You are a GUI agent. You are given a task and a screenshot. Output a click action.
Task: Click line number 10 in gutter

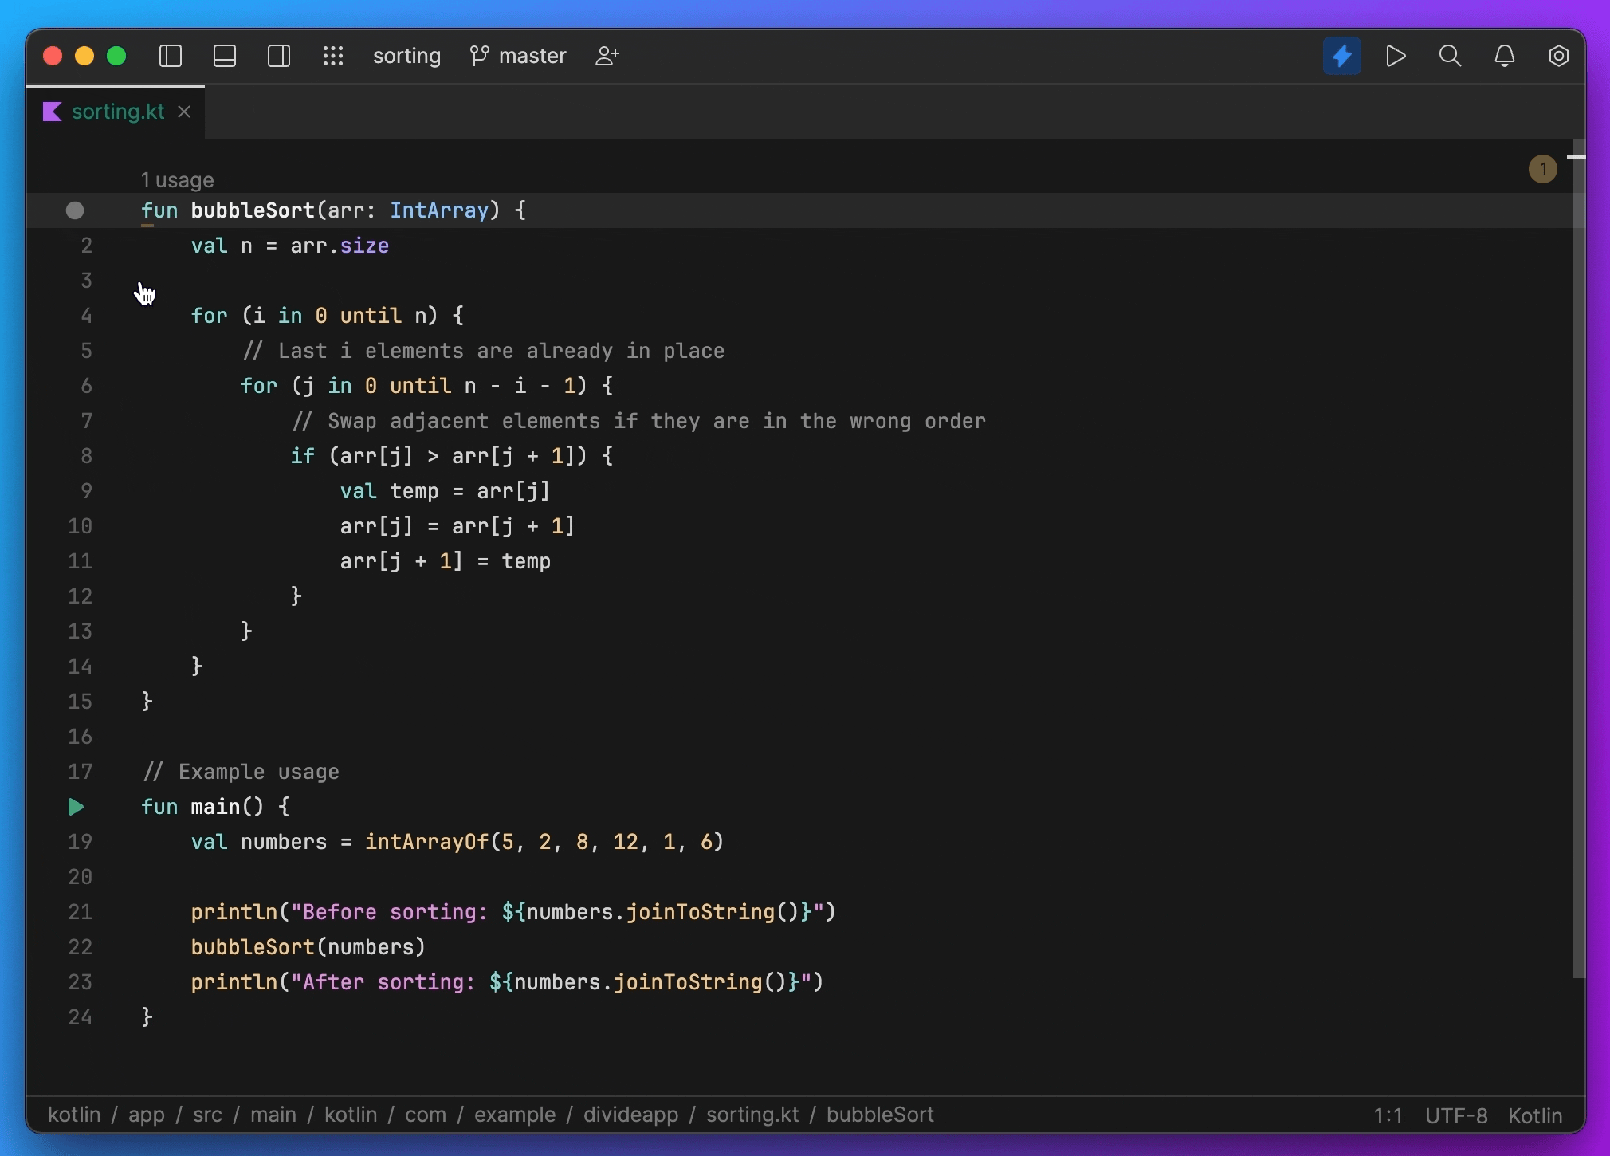pos(80,526)
